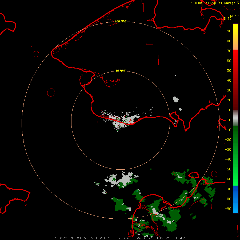Click the -60 value on velocity scale
Viewport: 240px width, 240px height.
tap(228, 179)
